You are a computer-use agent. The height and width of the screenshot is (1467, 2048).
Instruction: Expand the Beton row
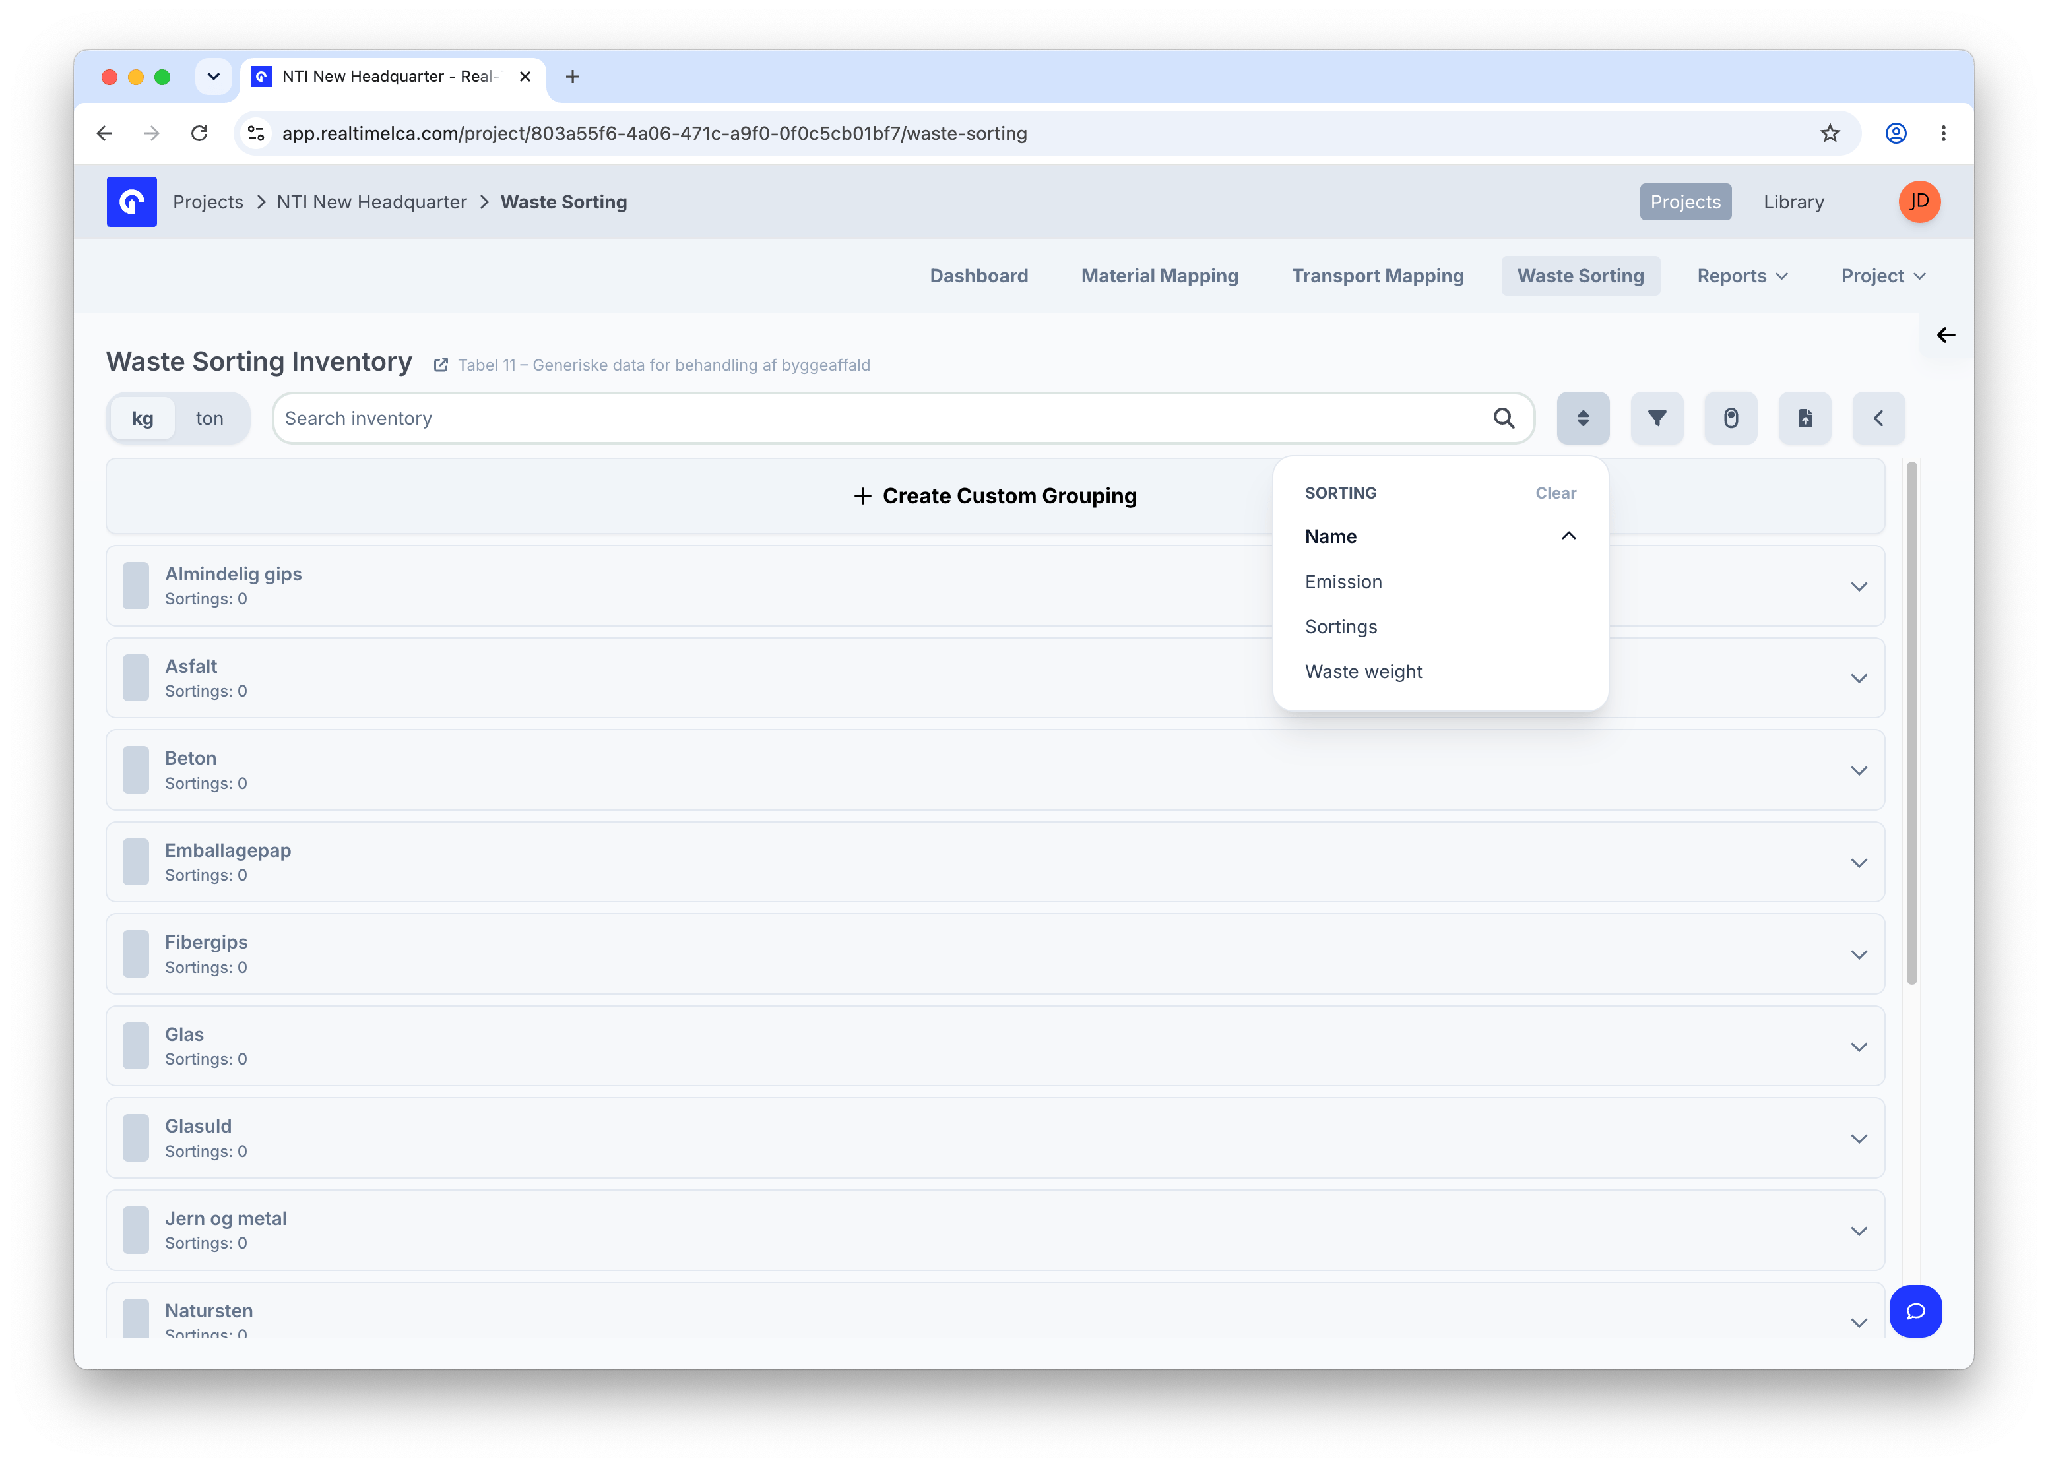point(1859,770)
